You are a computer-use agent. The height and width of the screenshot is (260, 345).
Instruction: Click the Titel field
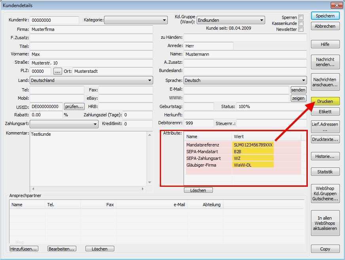(x=91, y=46)
